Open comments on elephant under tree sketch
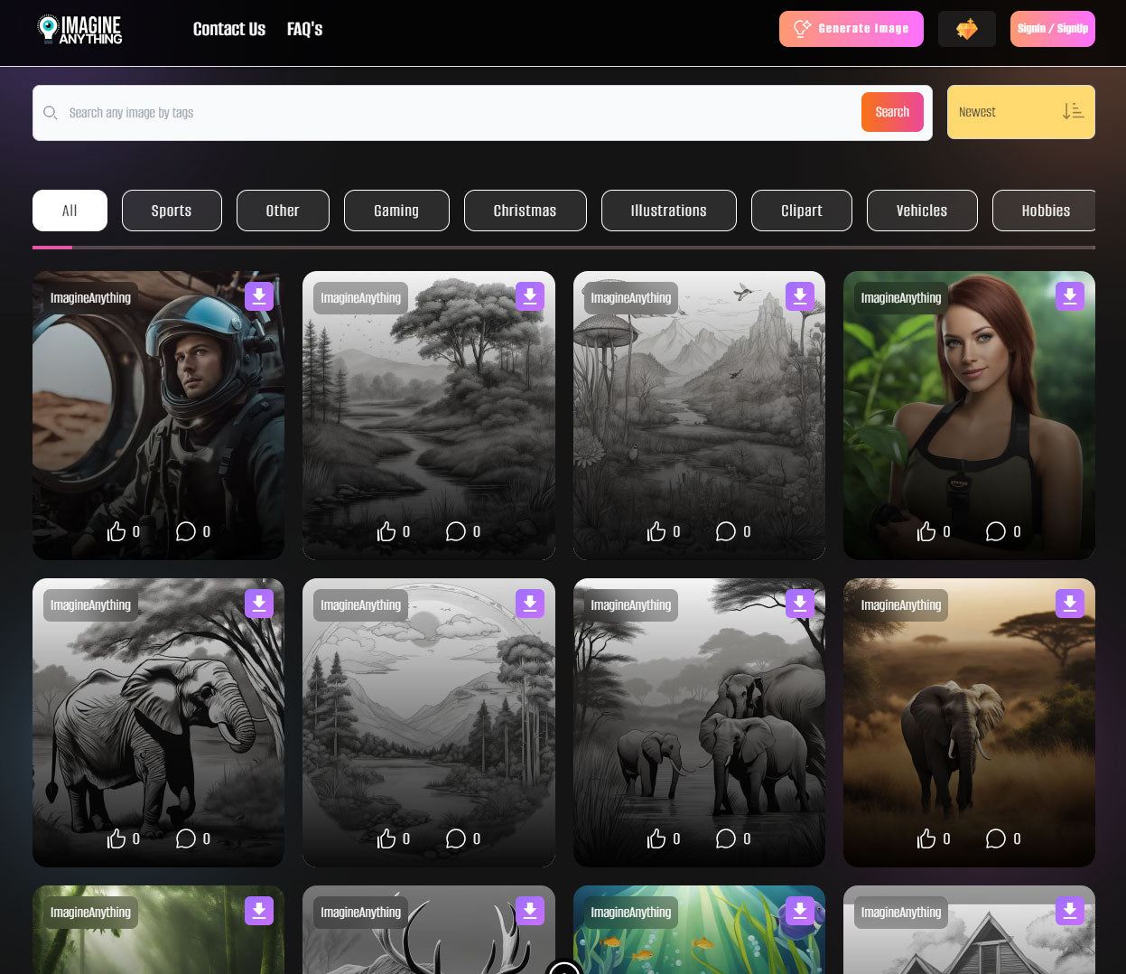Image resolution: width=1126 pixels, height=974 pixels. 186,838
